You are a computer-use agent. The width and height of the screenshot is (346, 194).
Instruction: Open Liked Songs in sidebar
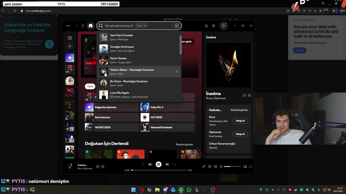(70, 58)
